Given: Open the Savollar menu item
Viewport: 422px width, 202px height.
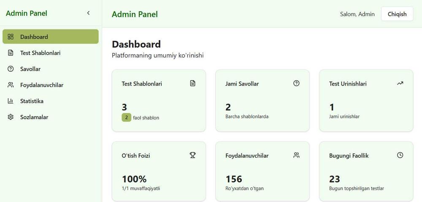Looking at the screenshot, I should point(30,69).
